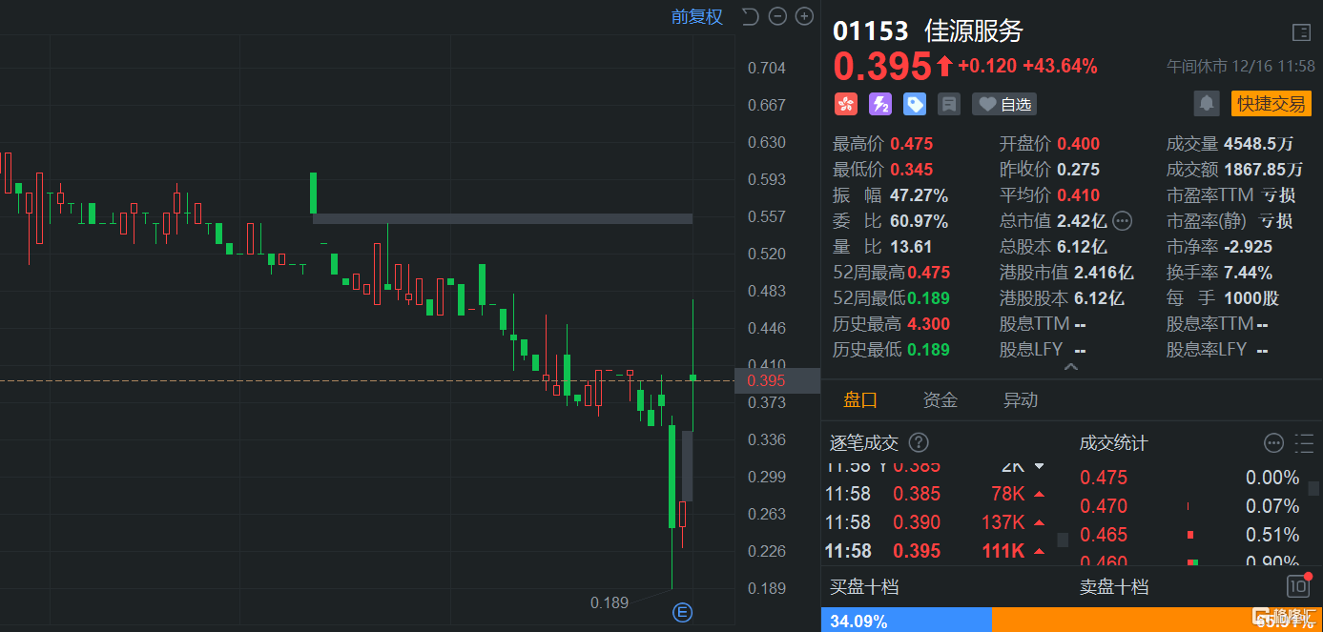Click the 逐笔成交 section title

coord(863,443)
